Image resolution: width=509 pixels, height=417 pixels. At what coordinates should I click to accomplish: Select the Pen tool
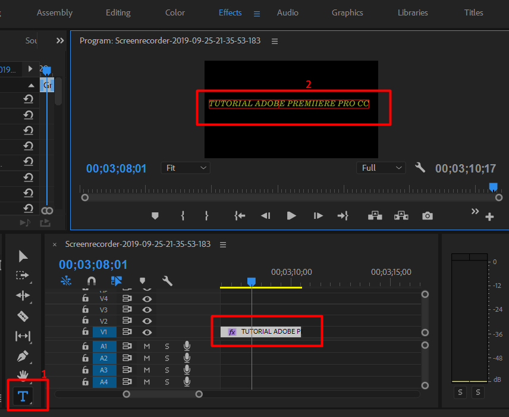[x=23, y=356]
